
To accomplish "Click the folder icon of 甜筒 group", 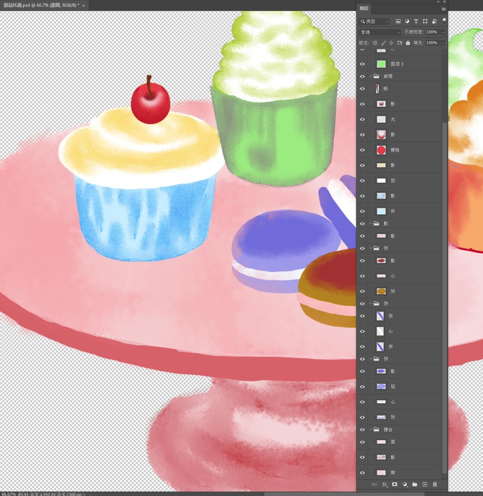I will (376, 76).
